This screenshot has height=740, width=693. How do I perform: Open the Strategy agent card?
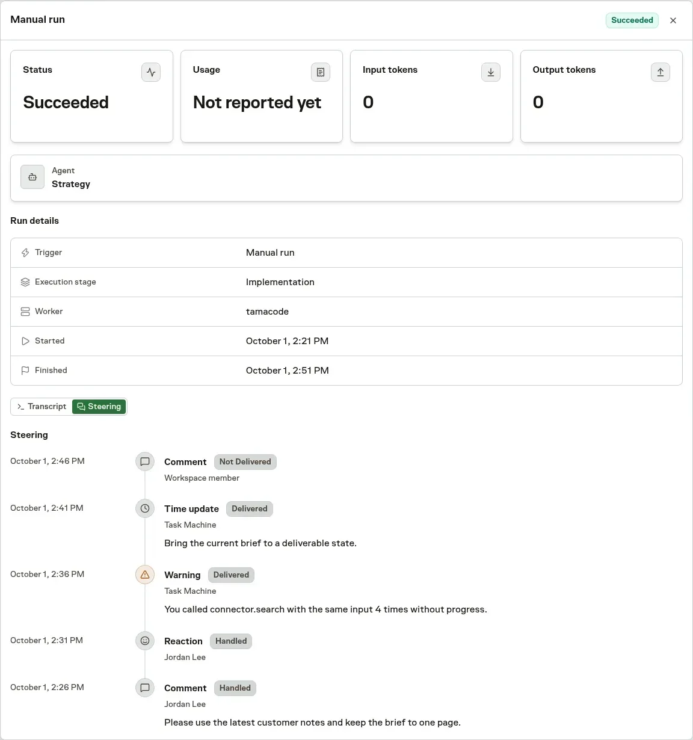click(346, 178)
